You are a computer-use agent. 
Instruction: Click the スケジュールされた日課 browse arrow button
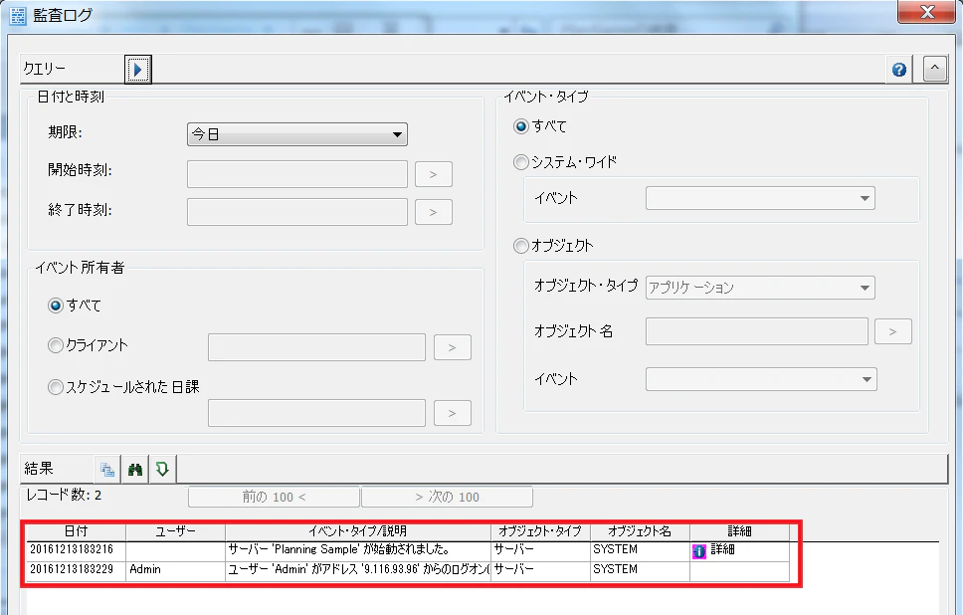tap(453, 413)
